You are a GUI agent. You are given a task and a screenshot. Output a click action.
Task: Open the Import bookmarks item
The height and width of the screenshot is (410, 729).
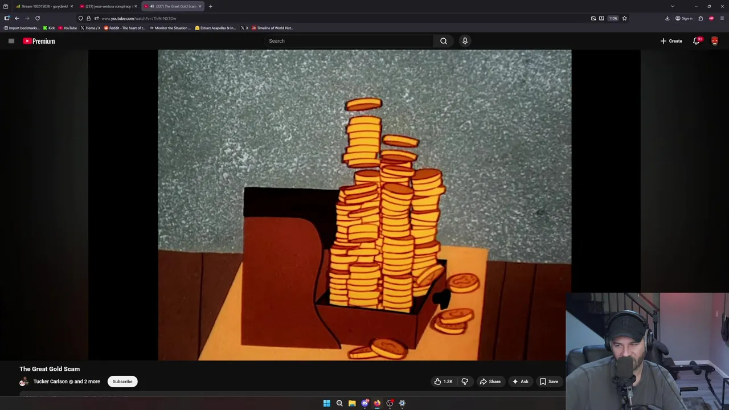point(22,28)
